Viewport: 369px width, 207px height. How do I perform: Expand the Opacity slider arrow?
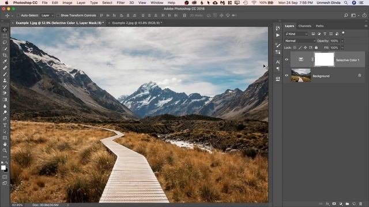coord(342,41)
